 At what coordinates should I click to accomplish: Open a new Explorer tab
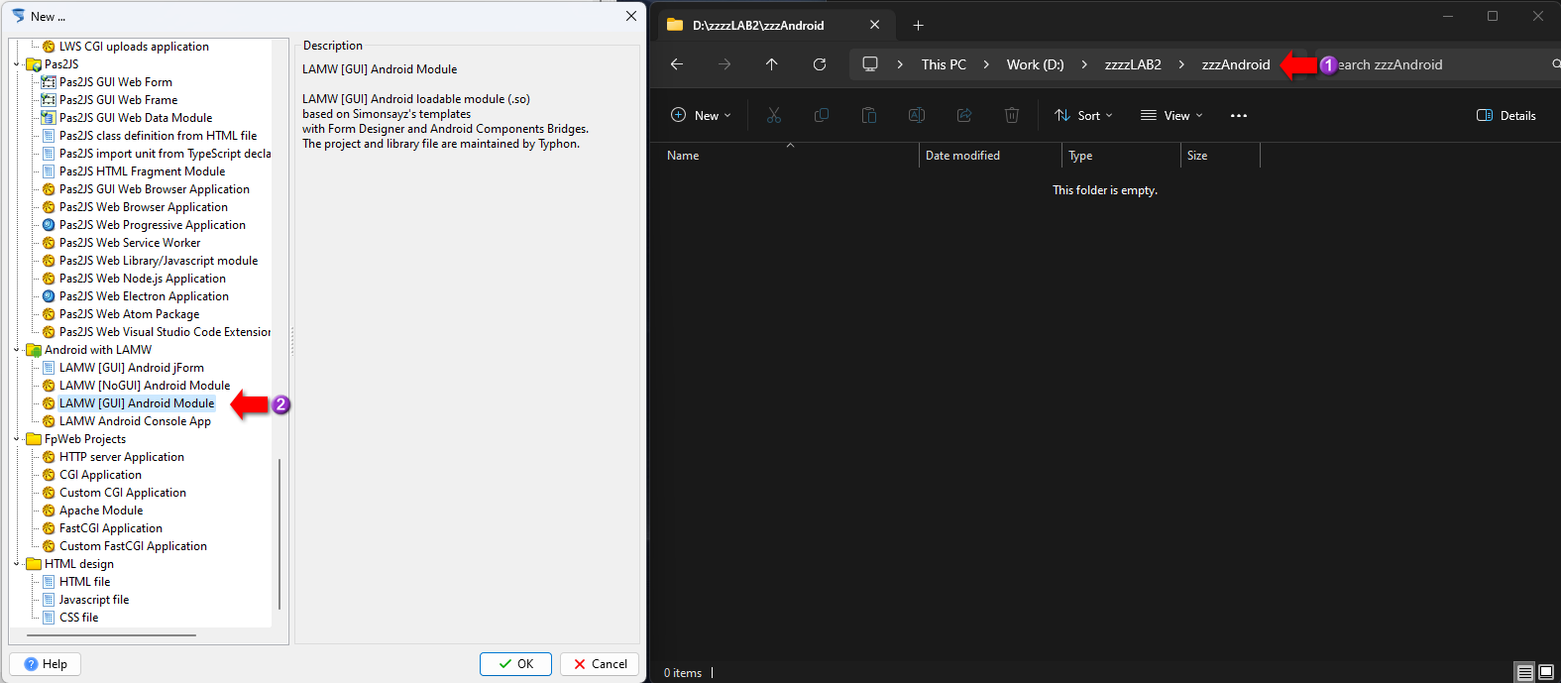[918, 26]
